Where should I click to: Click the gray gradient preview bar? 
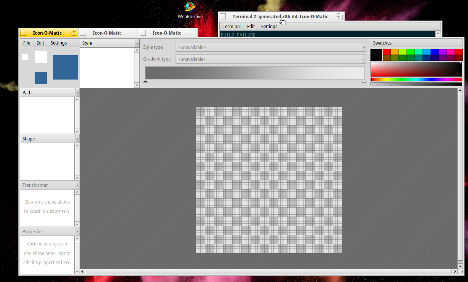click(255, 73)
